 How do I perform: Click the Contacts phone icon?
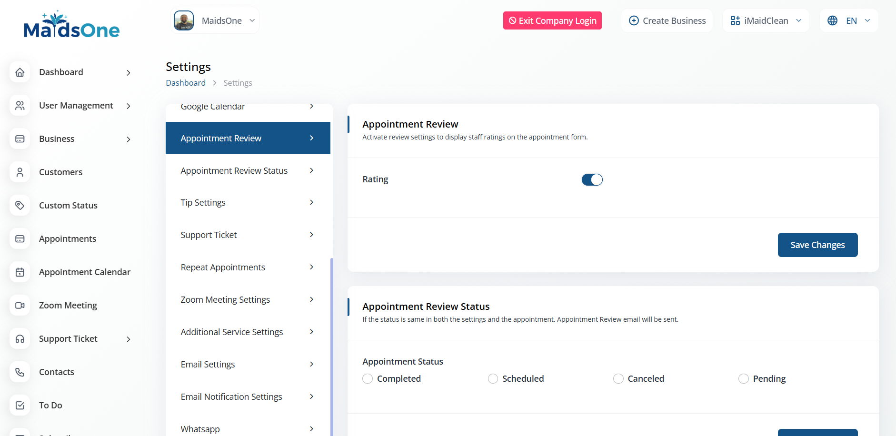pos(20,372)
